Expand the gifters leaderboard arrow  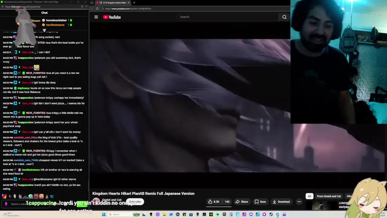44,30
